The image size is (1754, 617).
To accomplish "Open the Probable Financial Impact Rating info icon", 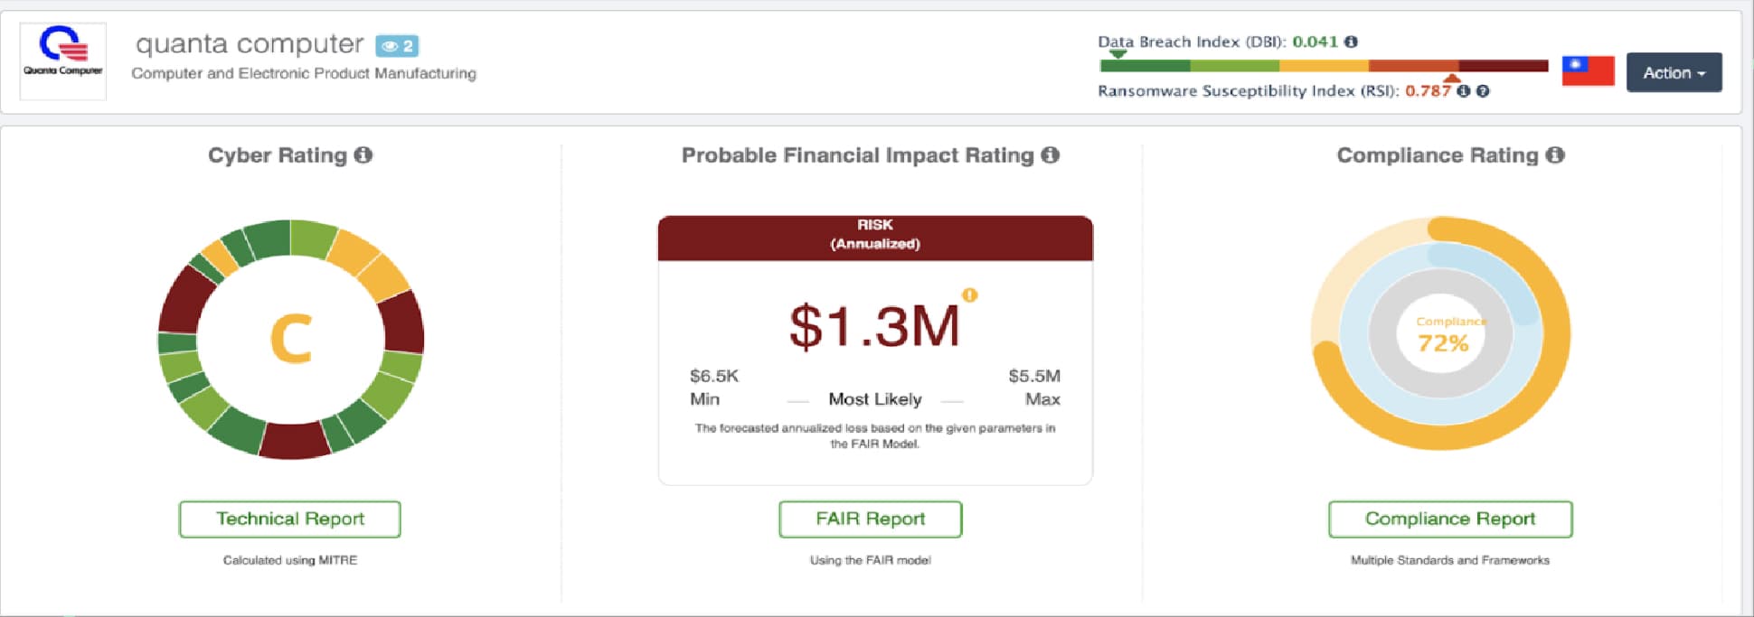I will [x=1050, y=154].
